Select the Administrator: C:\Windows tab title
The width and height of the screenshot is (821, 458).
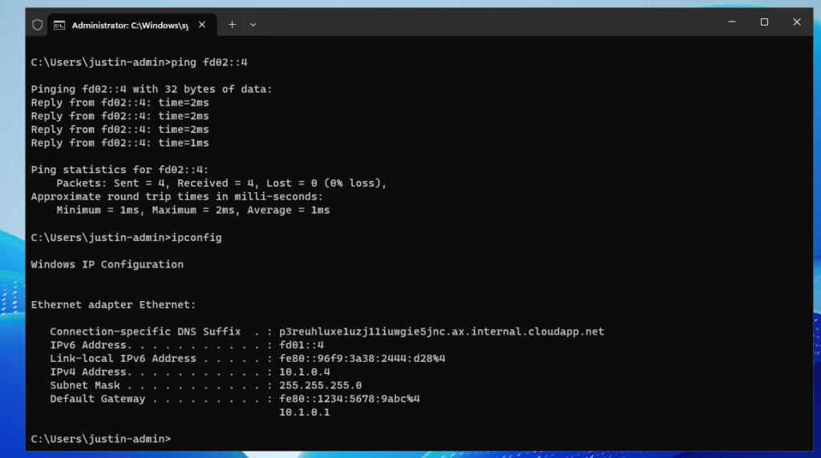pyautogui.click(x=130, y=25)
